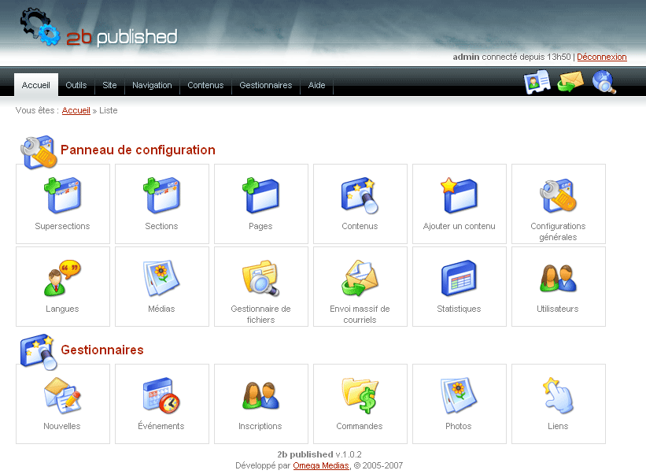This screenshot has width=646, height=474.
Task: Click the Langues speech bubble icon
Action: 63,278
